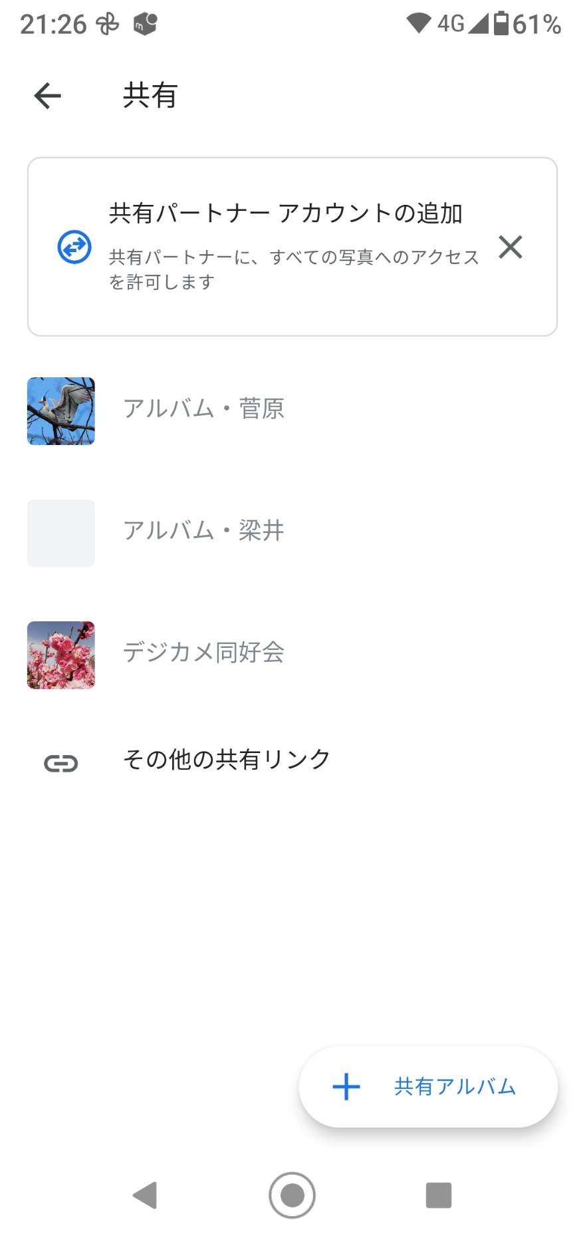Tap the back arrow in header
Viewport: 585px width, 1236px height.
[47, 96]
